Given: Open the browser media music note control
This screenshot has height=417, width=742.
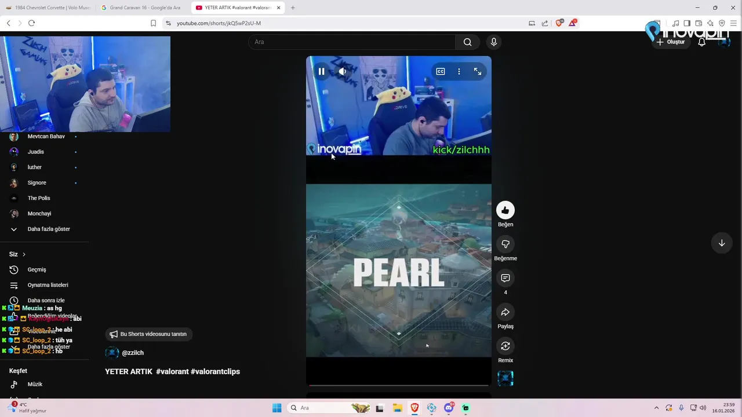Looking at the screenshot, I should 675,23.
